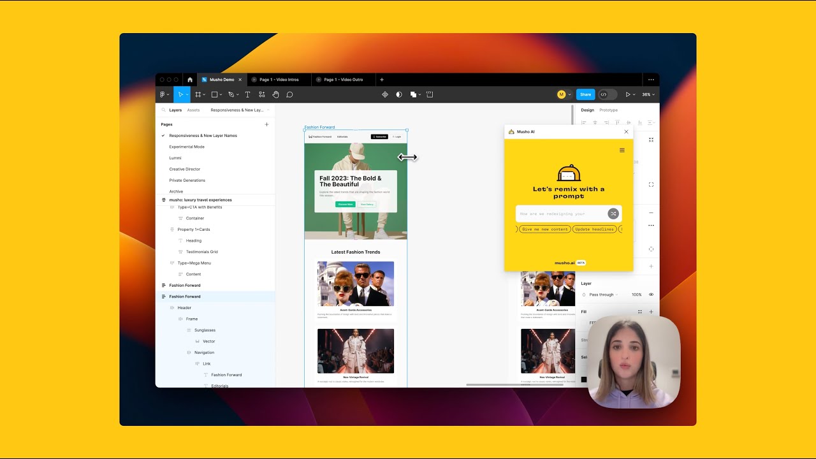This screenshot has width=816, height=459.
Task: Click the shuffle prompt button in Musho
Action: 613,214
